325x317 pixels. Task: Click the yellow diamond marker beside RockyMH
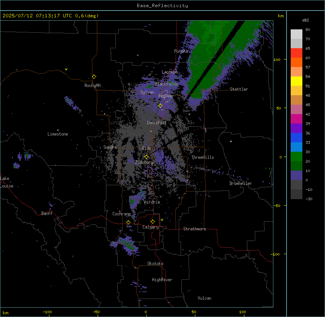(94, 77)
